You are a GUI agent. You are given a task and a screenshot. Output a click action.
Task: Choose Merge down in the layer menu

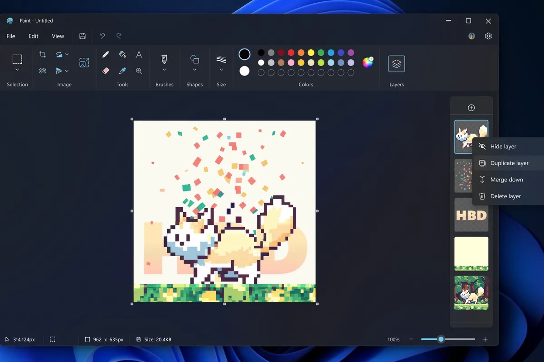[x=505, y=179]
